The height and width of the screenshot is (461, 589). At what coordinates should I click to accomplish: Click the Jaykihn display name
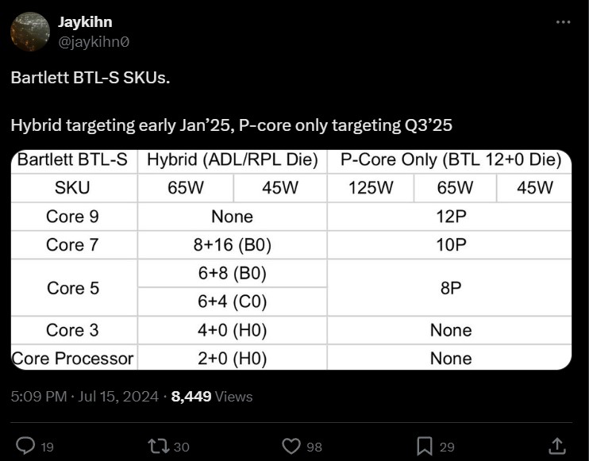click(85, 22)
